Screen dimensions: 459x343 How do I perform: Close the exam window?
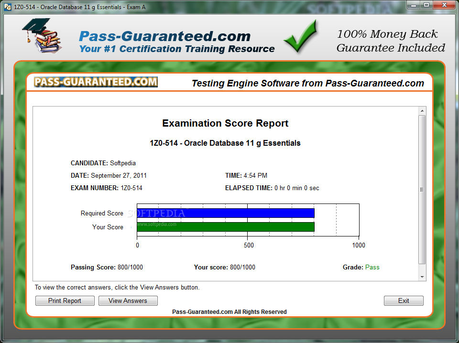point(444,5)
